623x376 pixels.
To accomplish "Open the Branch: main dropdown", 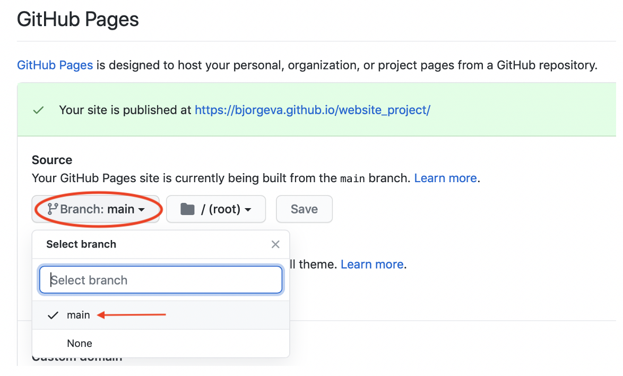I will [x=96, y=209].
